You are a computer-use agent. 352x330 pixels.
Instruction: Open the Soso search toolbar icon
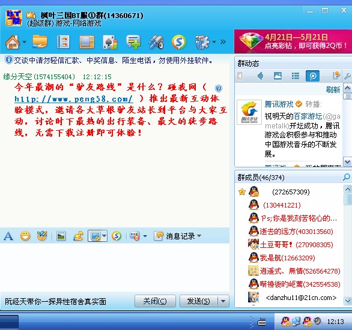179,42
